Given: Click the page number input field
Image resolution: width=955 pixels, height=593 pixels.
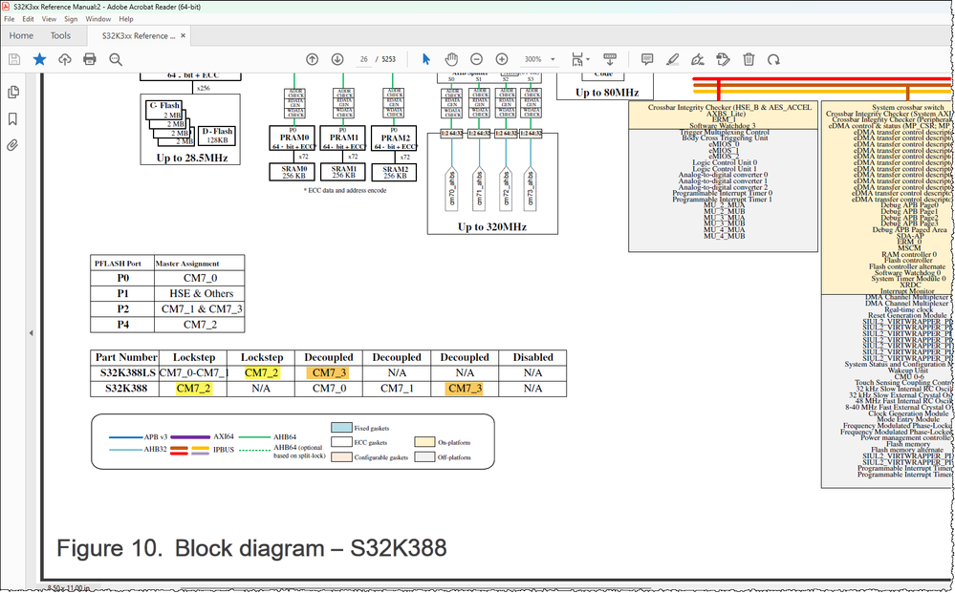Looking at the screenshot, I should click(x=363, y=59).
